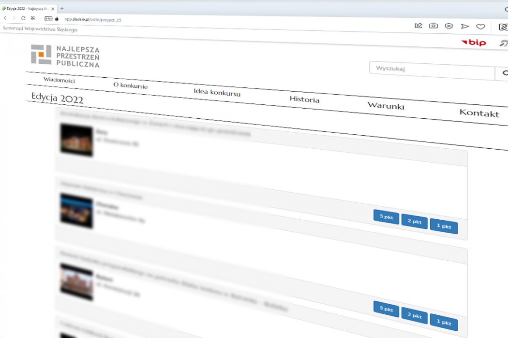508x338 pixels.
Task: Open thumbnail of the third project entry
Action: [x=76, y=282]
